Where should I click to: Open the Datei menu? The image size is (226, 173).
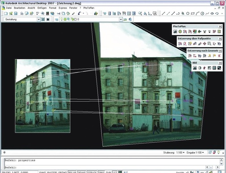[9, 8]
